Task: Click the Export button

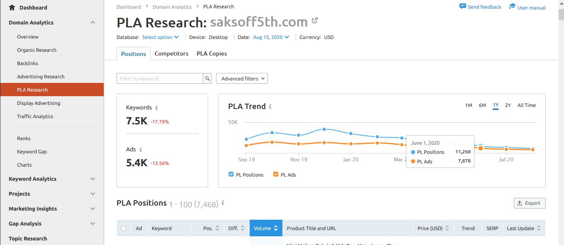Action: (x=530, y=203)
